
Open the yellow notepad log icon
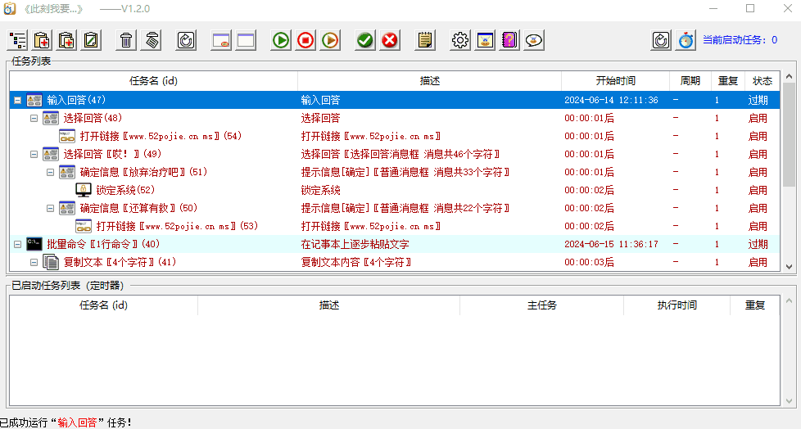pyautogui.click(x=425, y=40)
